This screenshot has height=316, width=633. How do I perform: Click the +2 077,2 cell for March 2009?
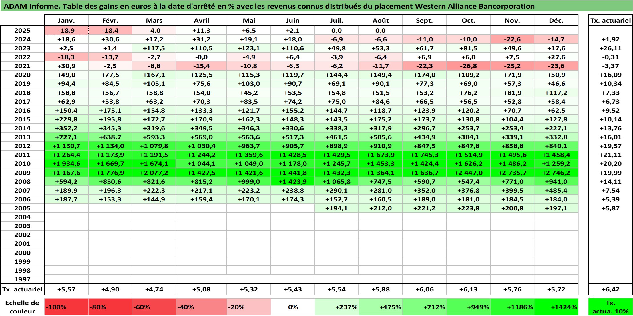[154, 173]
